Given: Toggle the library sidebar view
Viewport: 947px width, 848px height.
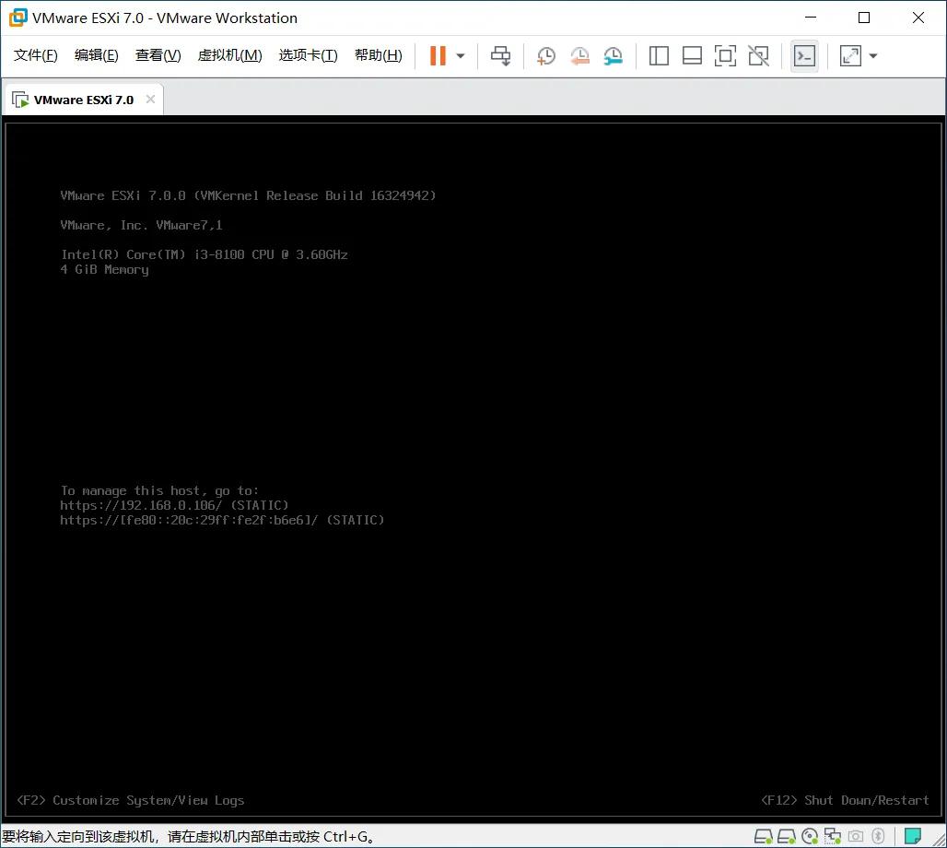Looking at the screenshot, I should [659, 56].
